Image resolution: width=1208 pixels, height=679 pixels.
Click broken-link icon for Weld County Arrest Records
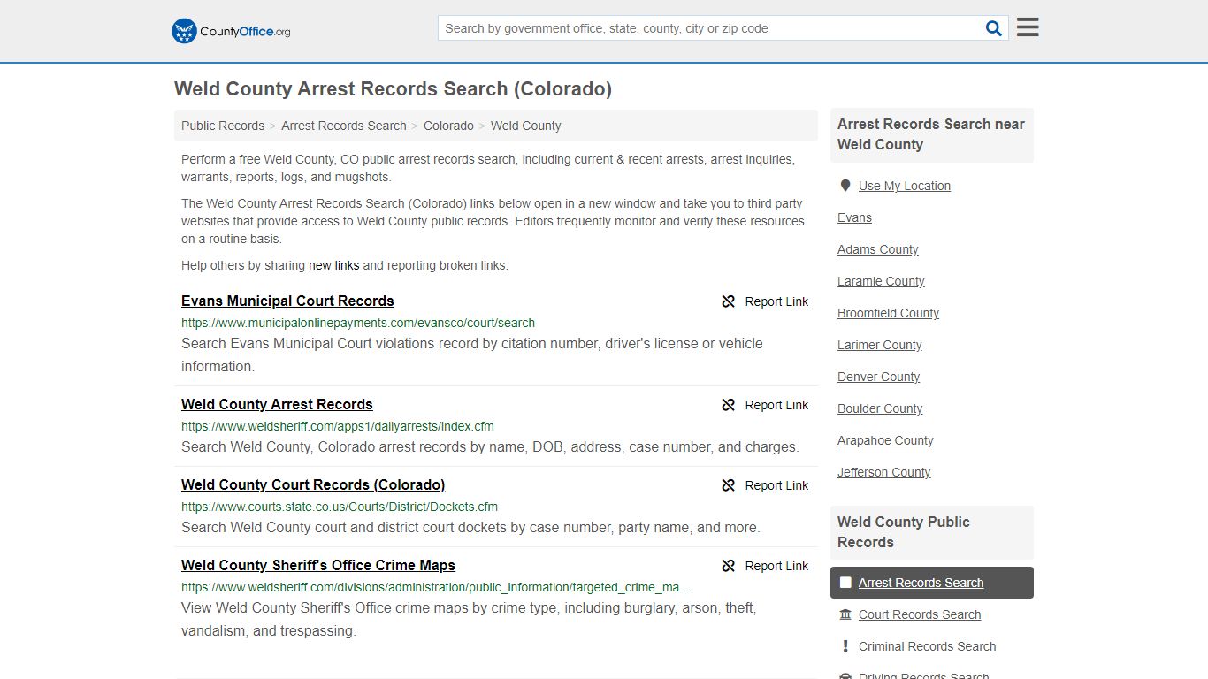pyautogui.click(x=729, y=405)
